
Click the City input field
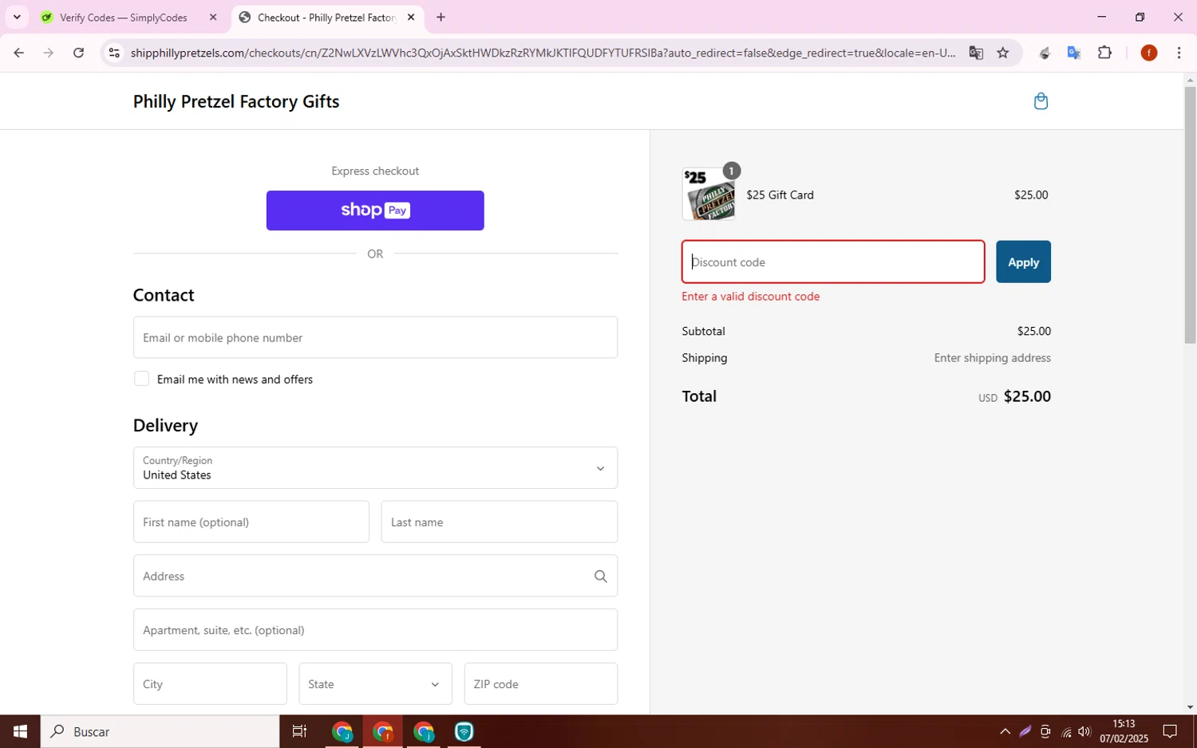coord(210,684)
